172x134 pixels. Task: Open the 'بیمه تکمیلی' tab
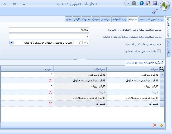(x=120, y=19)
